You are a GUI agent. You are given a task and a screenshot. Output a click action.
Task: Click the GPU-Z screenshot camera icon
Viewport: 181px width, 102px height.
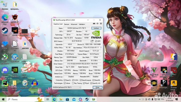pos(94,24)
